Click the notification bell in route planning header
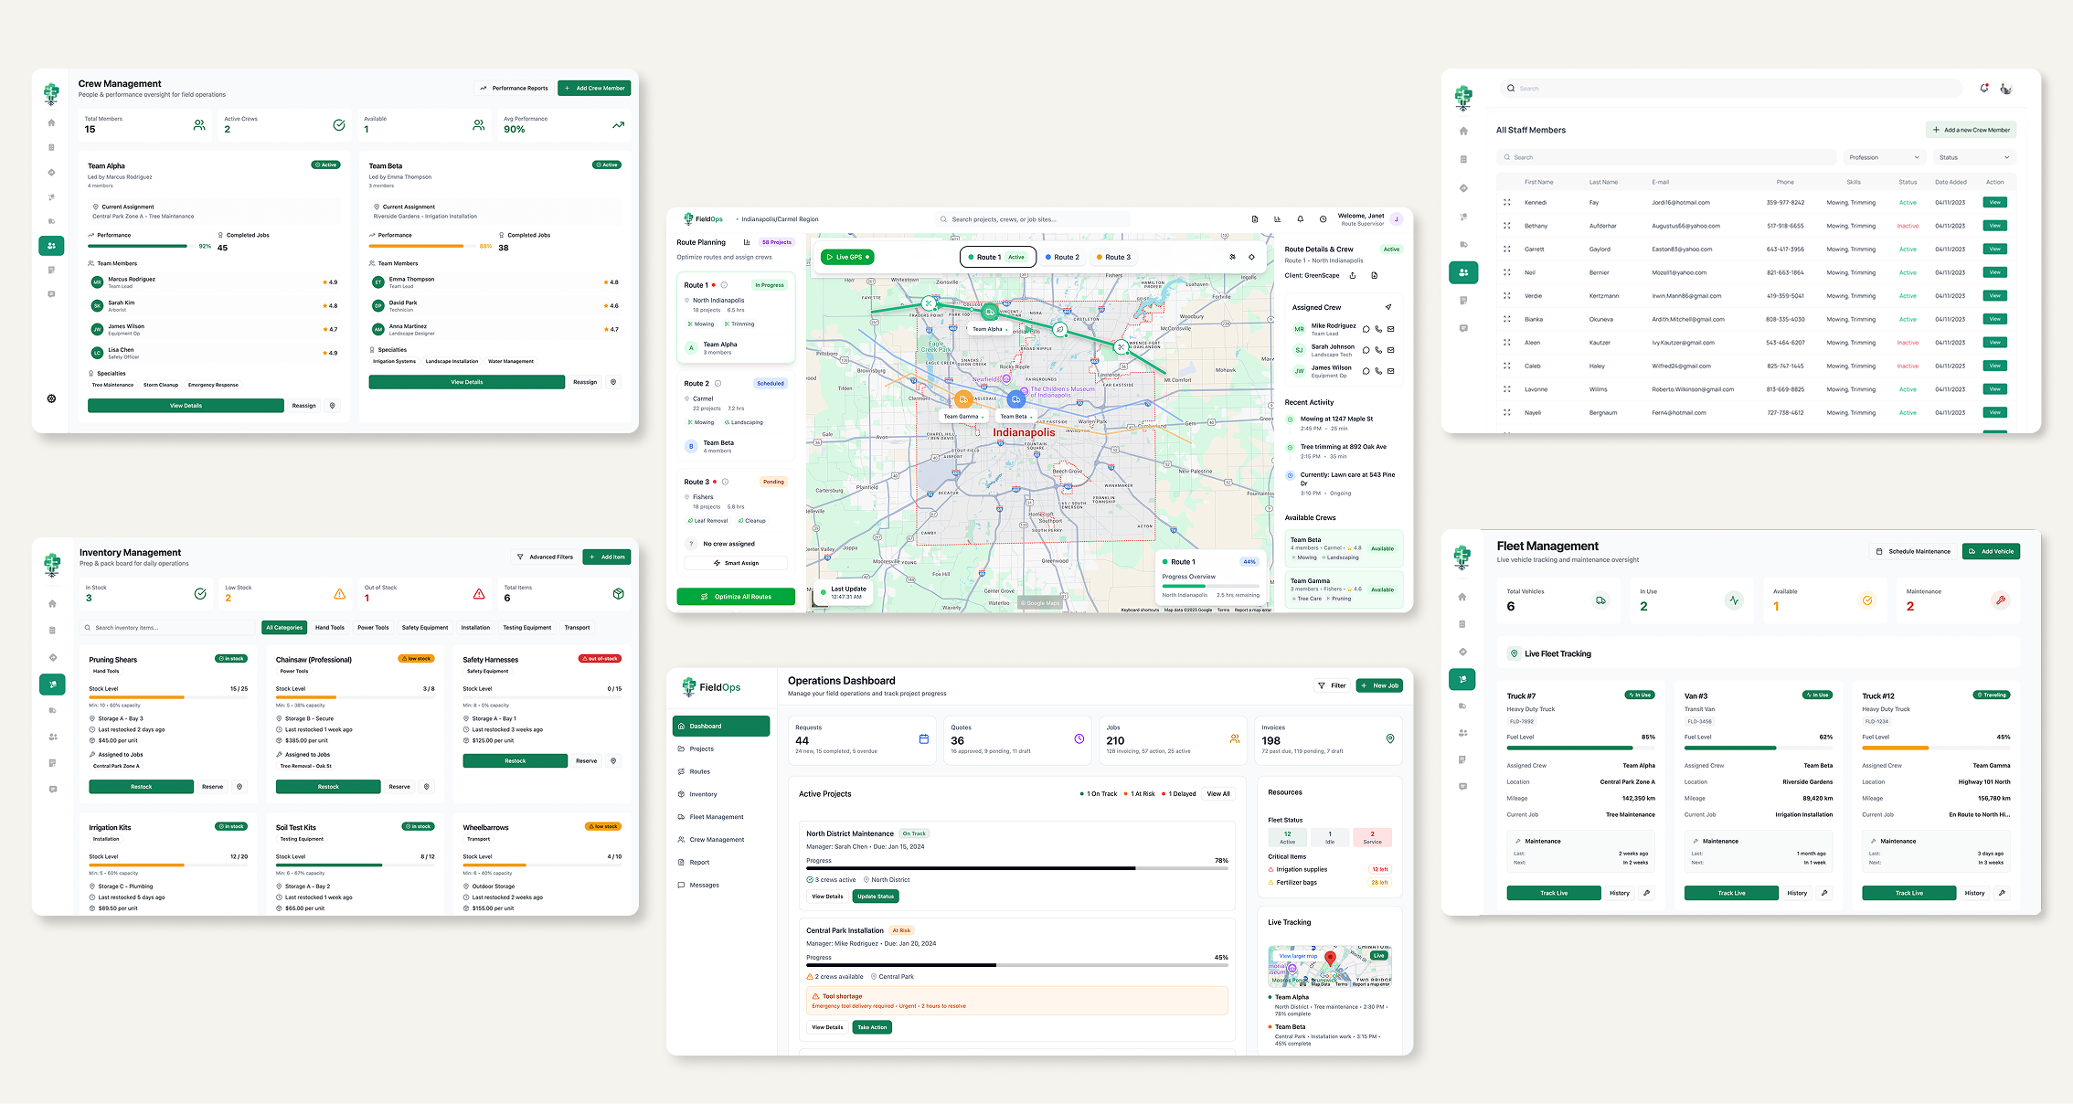Viewport: 2073px width, 1104px height. click(x=1300, y=219)
